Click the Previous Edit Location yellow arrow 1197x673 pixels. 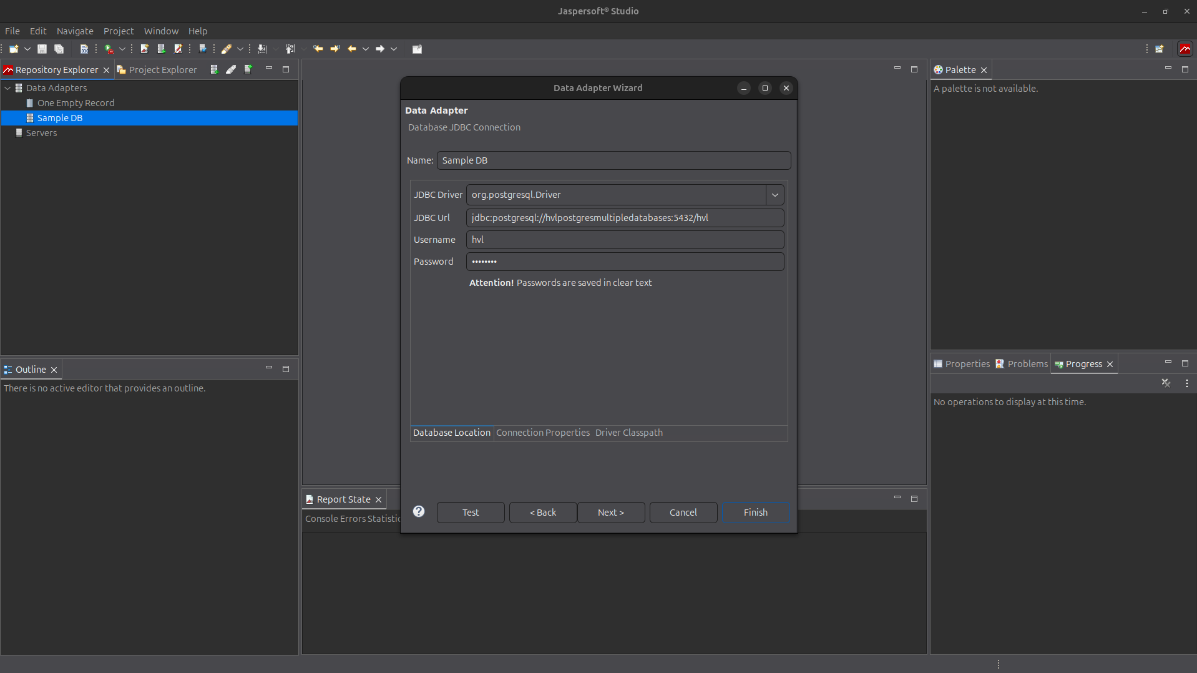[x=318, y=49]
